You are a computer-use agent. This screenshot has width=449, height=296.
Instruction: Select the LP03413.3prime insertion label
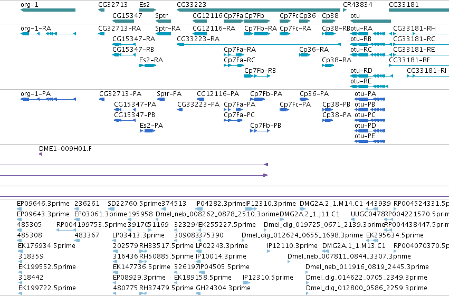(139, 235)
